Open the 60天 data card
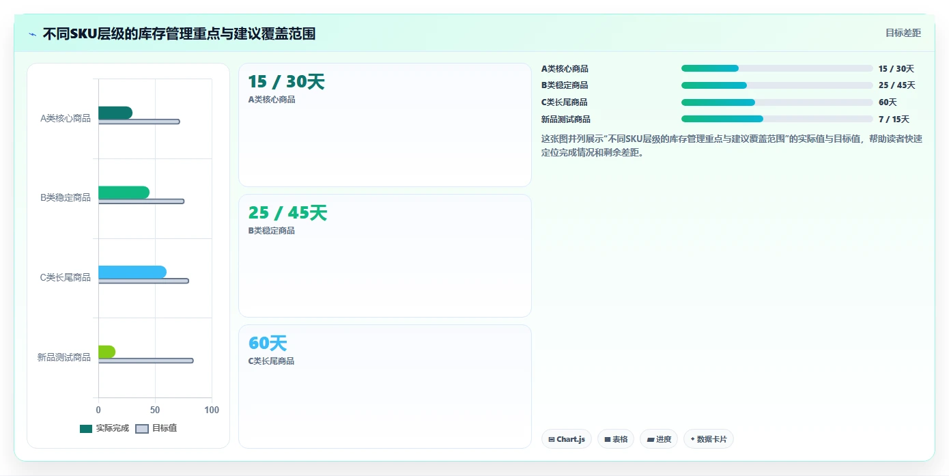This screenshot has height=476, width=949. click(385, 387)
